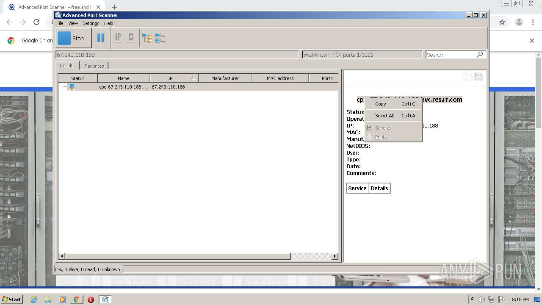Click the search magnifier icon
The height and width of the screenshot is (305, 542).
(x=480, y=55)
